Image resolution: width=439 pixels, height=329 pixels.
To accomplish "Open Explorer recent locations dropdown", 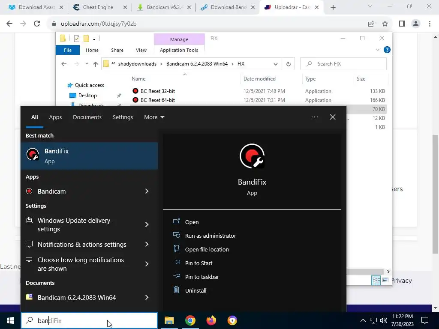I will [x=87, y=64].
